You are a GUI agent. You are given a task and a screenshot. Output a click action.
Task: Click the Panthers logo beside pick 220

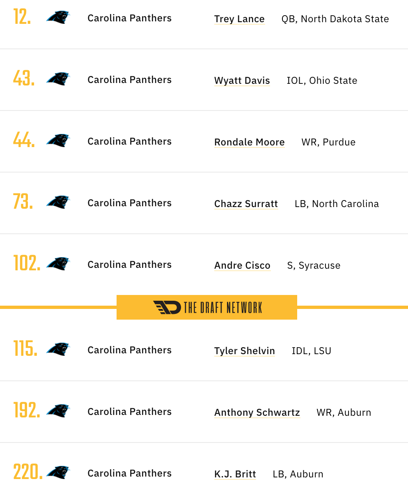point(58,473)
